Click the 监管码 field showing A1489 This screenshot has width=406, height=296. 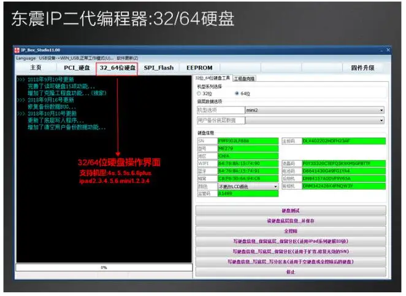point(248,193)
